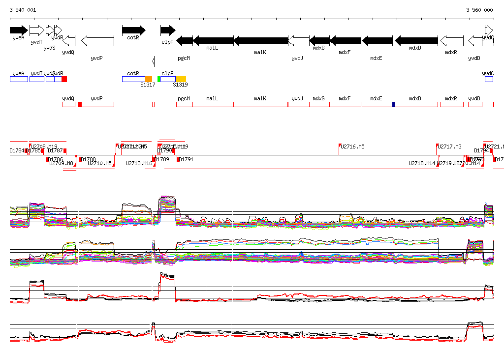The width and height of the screenshot is (504, 351).
Task: Click the red yvdJ annotation box
Action: (x=299, y=104)
